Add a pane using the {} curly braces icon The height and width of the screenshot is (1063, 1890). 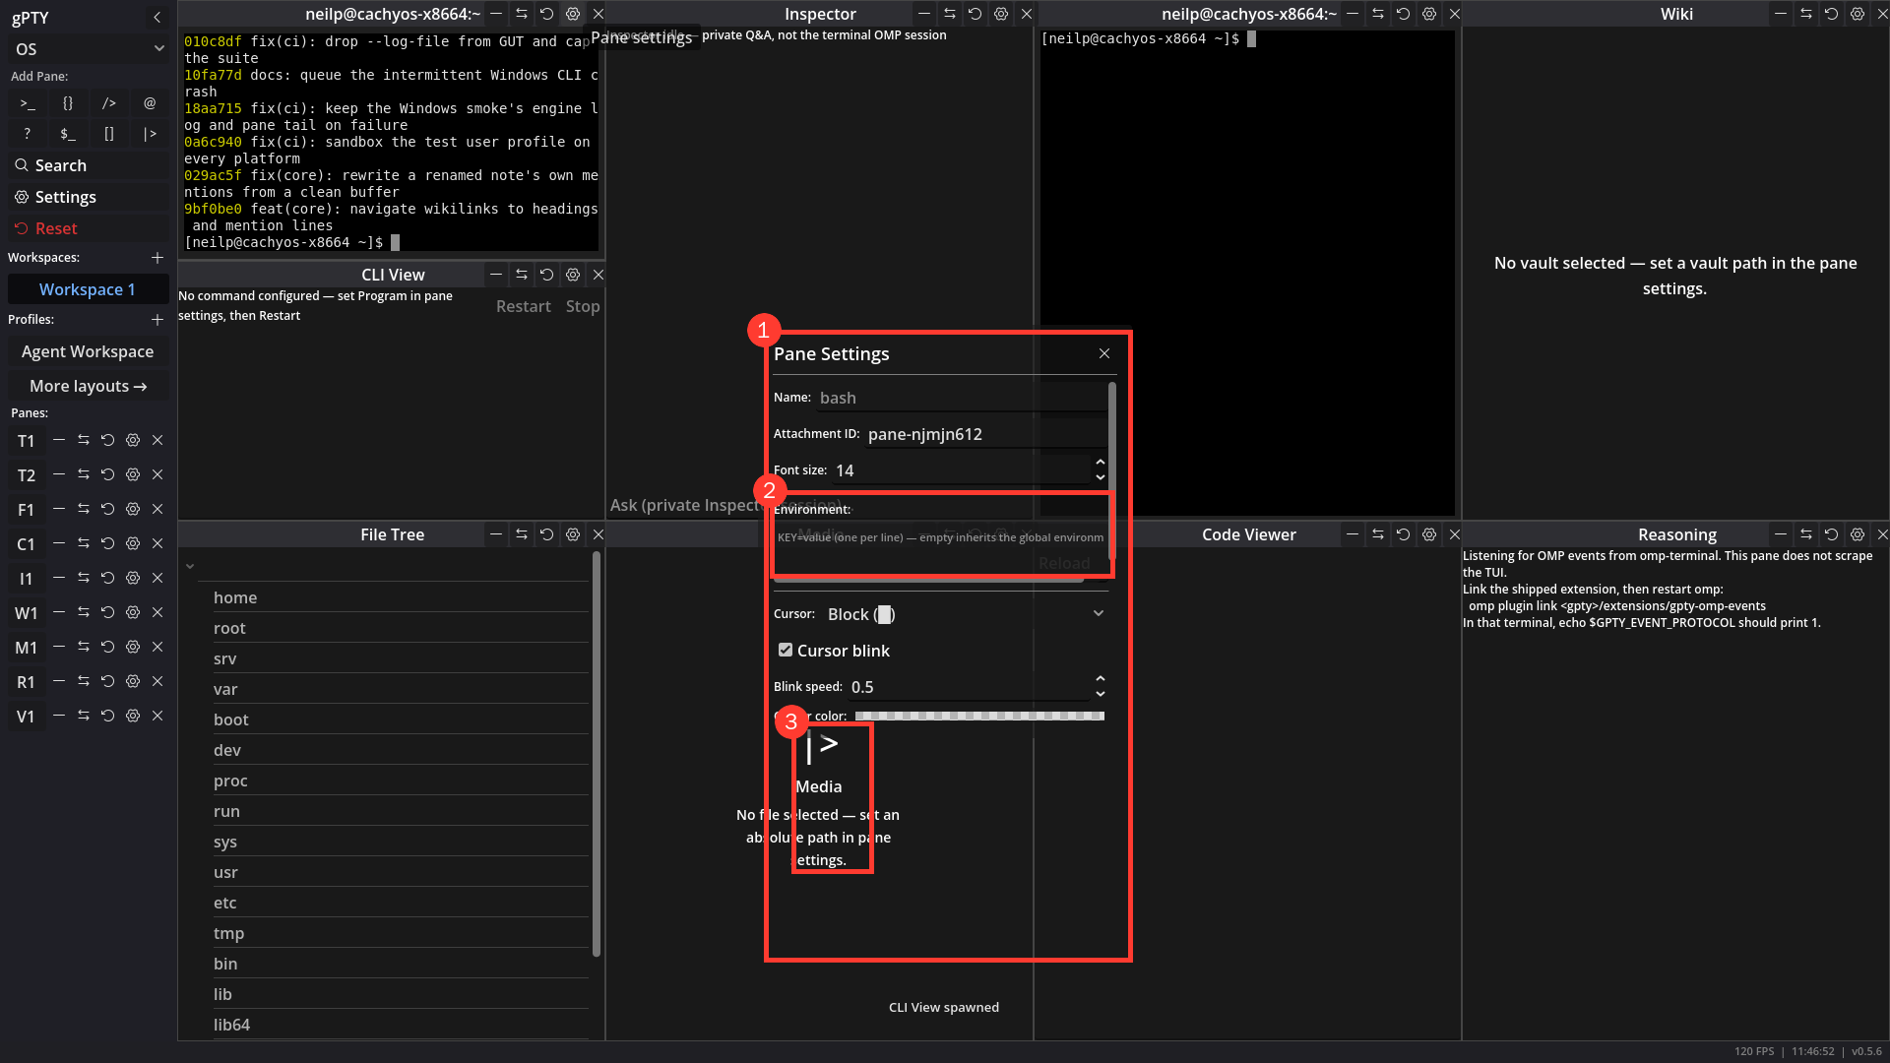point(68,103)
